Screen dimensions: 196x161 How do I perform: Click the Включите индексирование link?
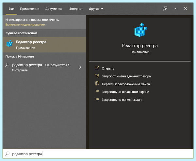pyautogui.click(x=25, y=24)
